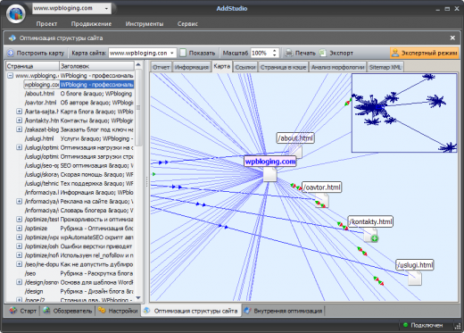The height and width of the screenshot is (333, 464).
Task: Toggle the Показать checkbox
Action: tap(183, 53)
